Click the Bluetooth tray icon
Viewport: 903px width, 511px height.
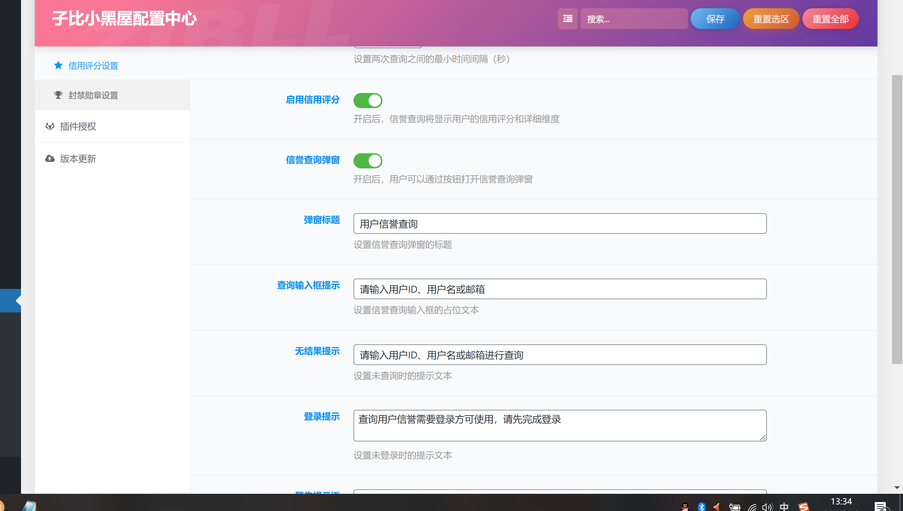point(701,507)
